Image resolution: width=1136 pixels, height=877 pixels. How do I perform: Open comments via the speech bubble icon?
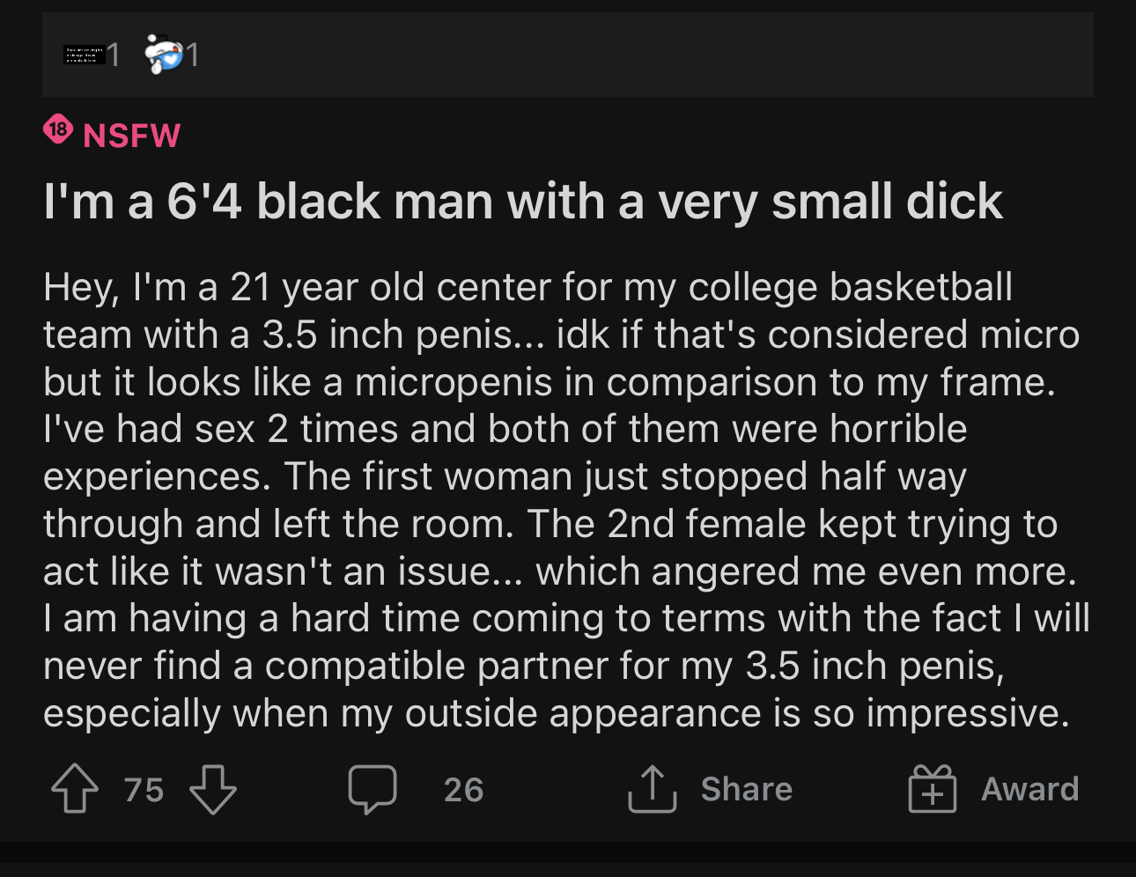[x=373, y=789]
